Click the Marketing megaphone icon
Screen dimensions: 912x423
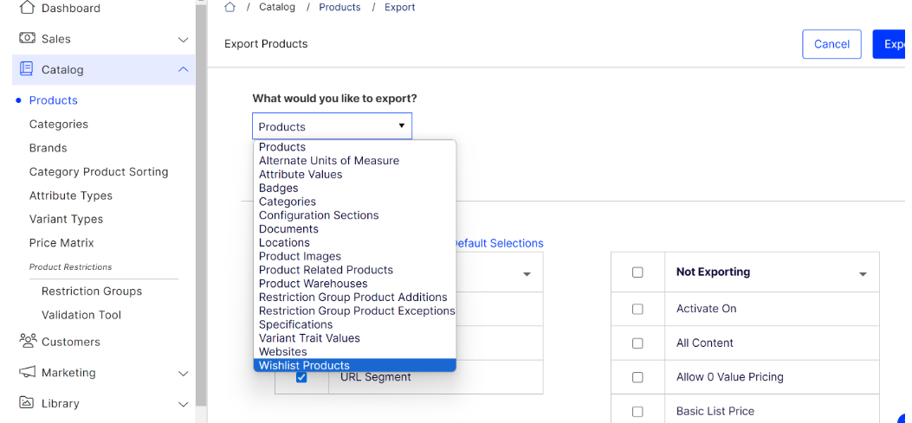pos(27,372)
